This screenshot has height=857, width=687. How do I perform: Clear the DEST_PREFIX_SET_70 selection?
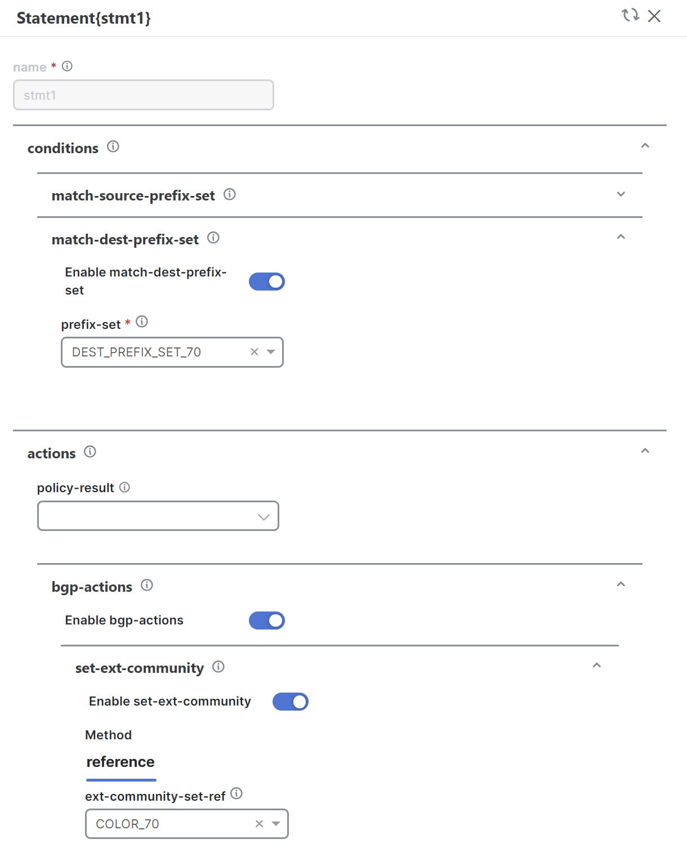(x=255, y=352)
